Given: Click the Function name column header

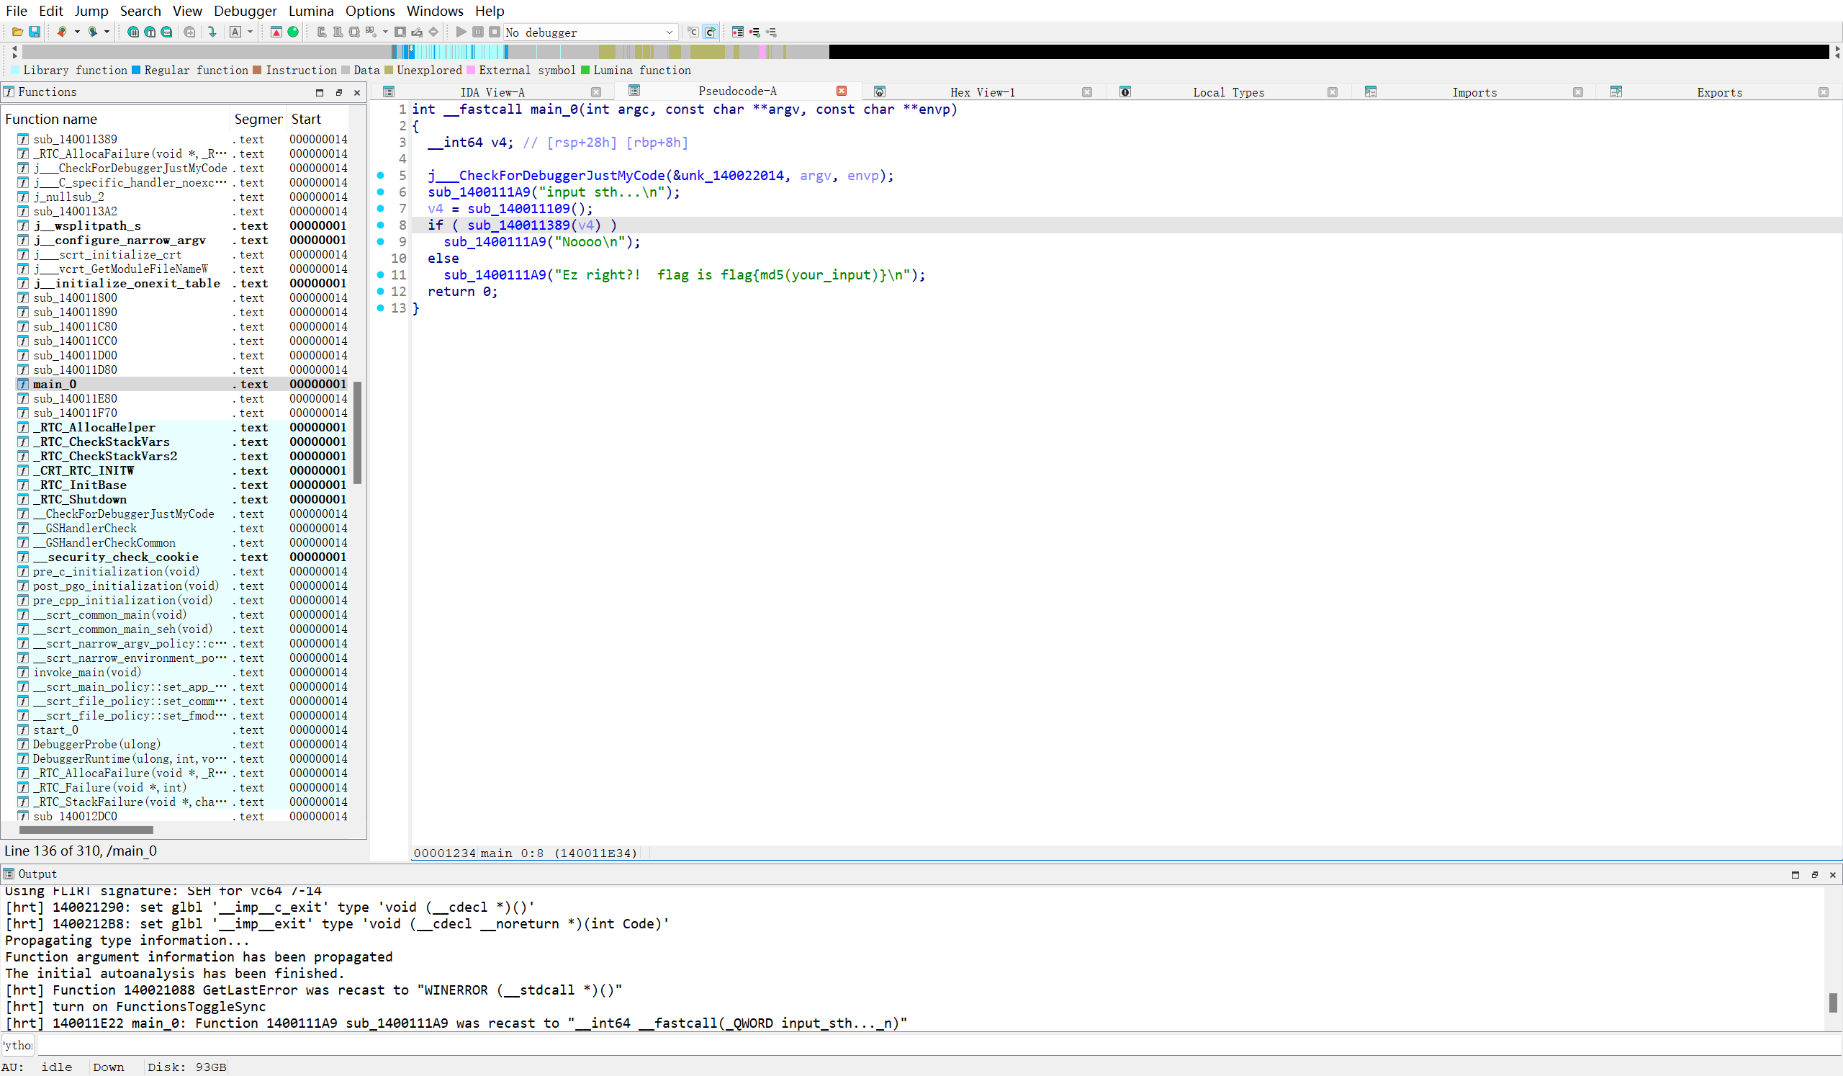Looking at the screenshot, I should pos(51,120).
